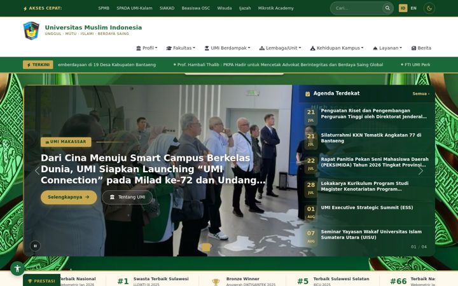Open Wisuda quick link

[225, 8]
